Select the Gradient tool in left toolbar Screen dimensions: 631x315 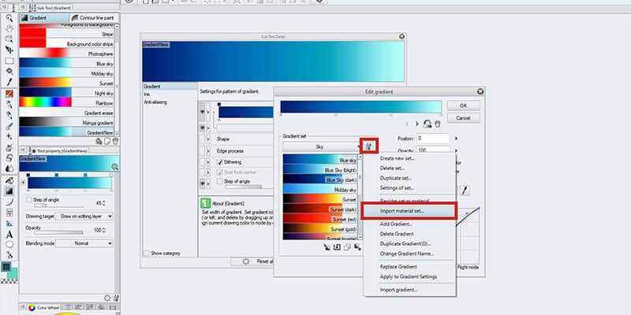coord(9,191)
